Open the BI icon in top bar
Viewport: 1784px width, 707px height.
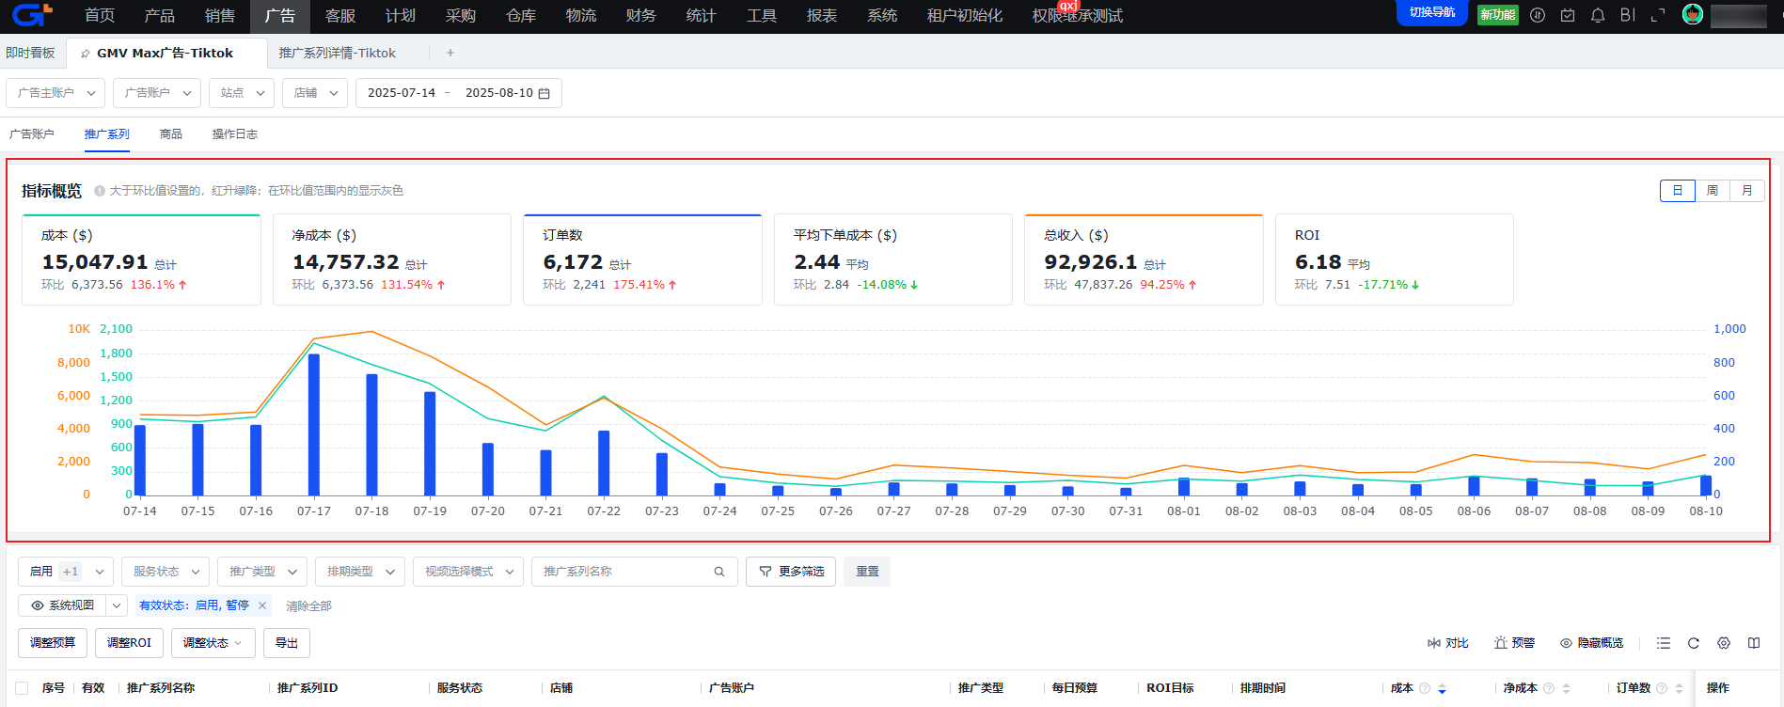coord(1628,15)
